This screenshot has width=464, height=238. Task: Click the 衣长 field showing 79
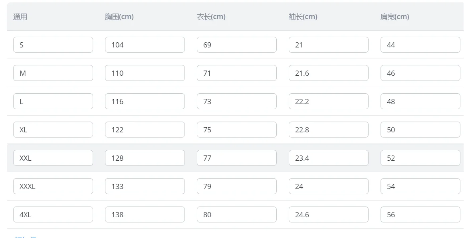(236, 186)
